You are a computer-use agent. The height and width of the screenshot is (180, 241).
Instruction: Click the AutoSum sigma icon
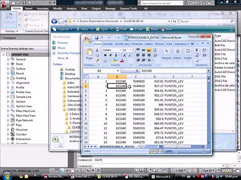[197, 50]
